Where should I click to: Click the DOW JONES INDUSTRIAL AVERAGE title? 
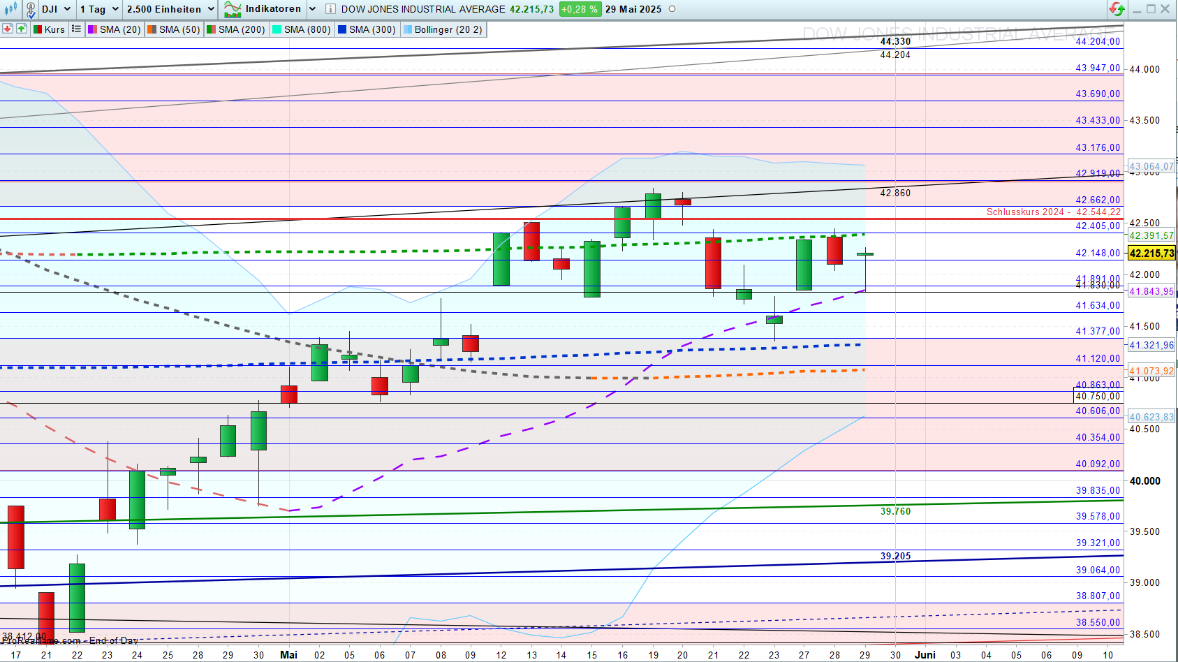click(x=423, y=9)
